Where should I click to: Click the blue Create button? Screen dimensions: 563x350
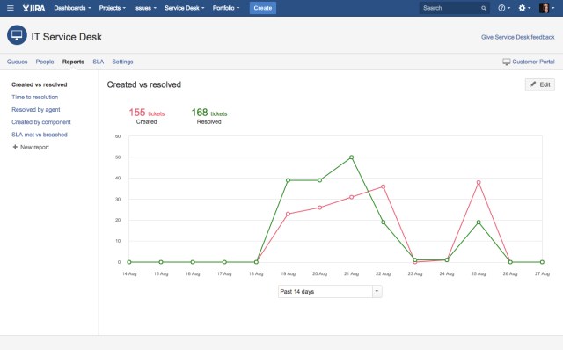263,8
